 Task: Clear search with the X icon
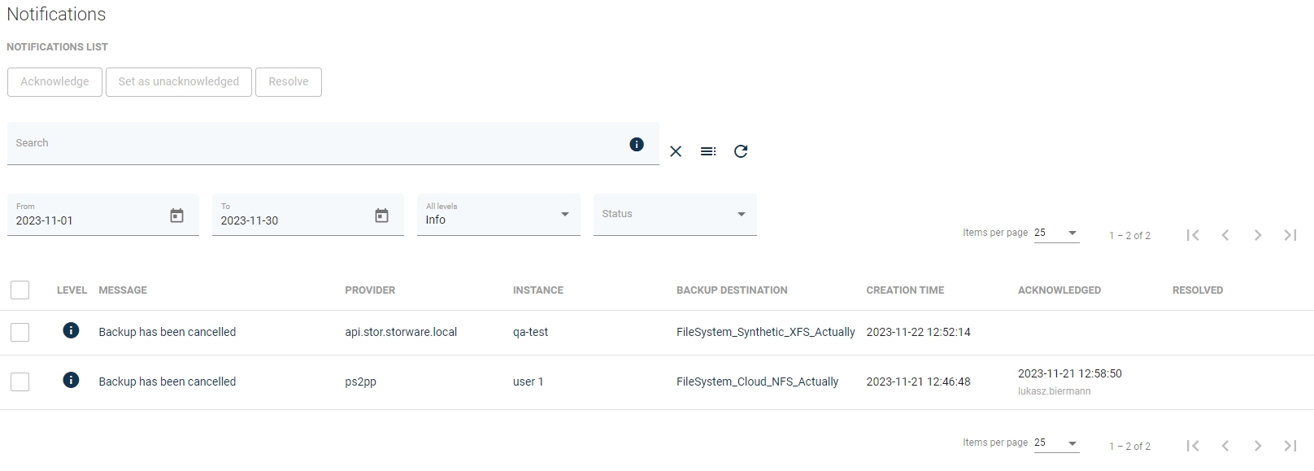[x=676, y=151]
